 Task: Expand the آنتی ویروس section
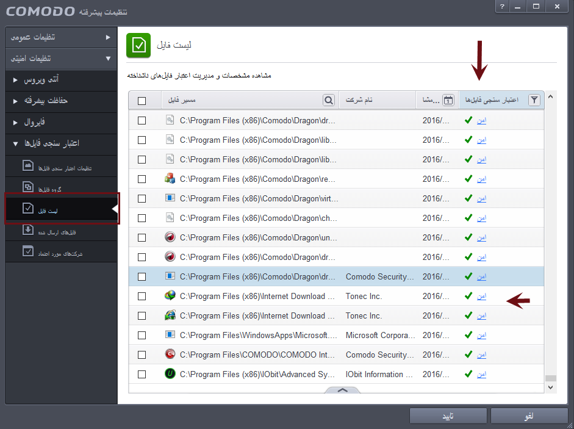[61, 80]
